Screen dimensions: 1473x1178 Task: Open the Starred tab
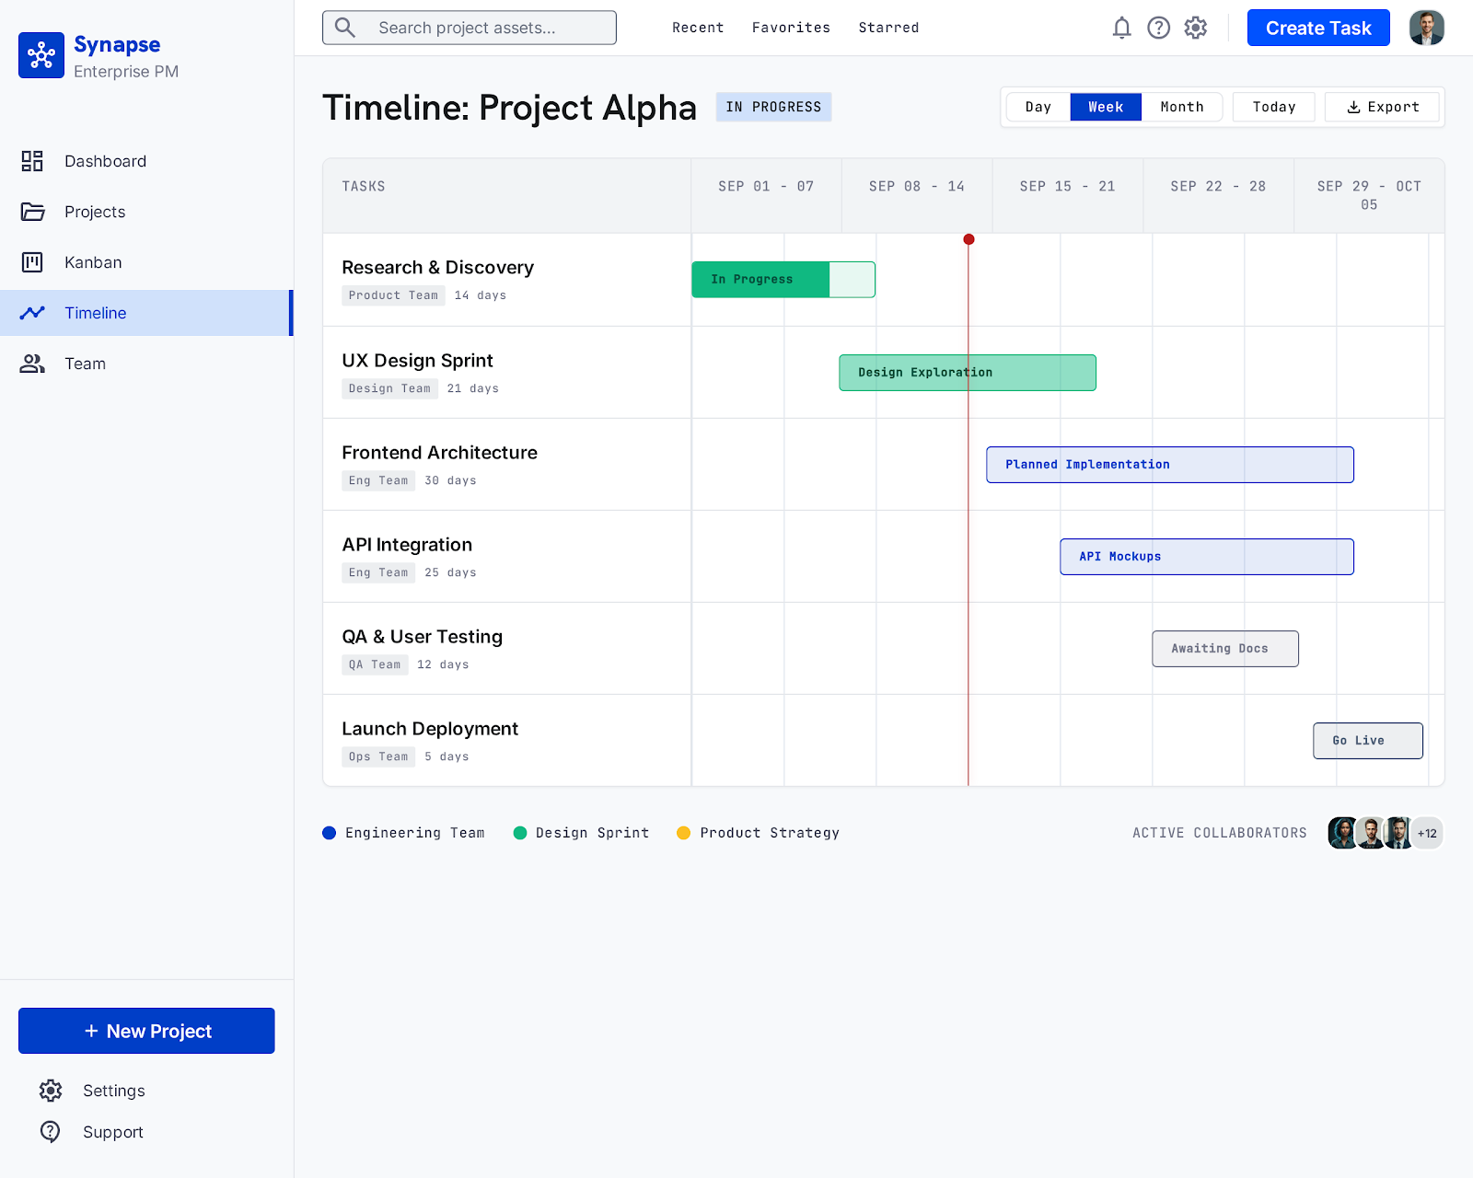[888, 28]
